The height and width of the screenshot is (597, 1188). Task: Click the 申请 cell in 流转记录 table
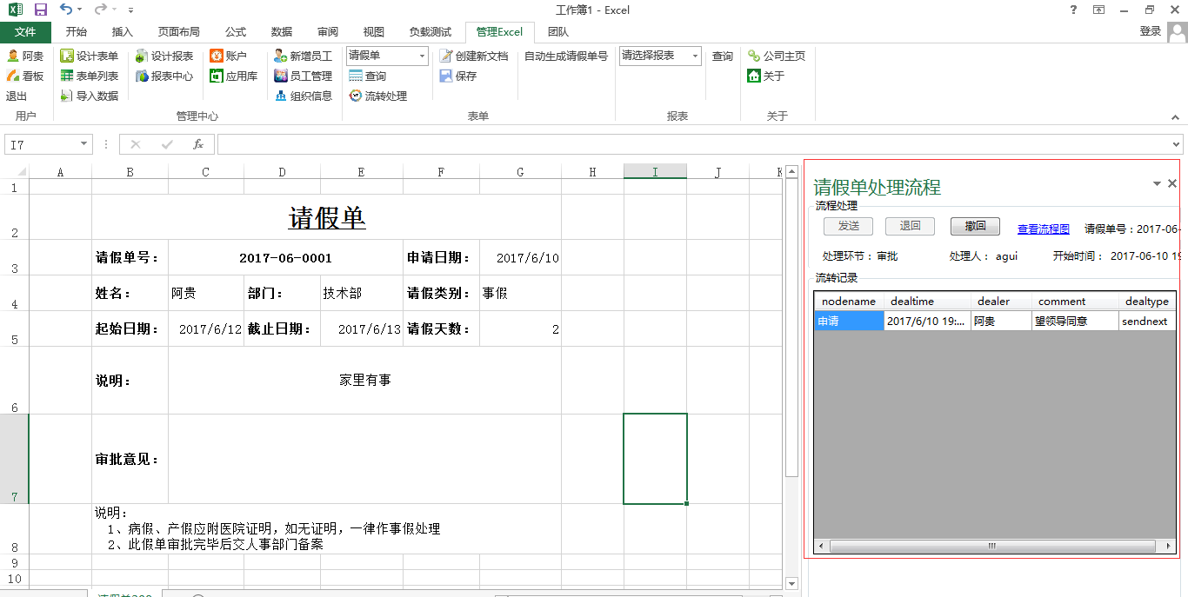click(x=849, y=321)
